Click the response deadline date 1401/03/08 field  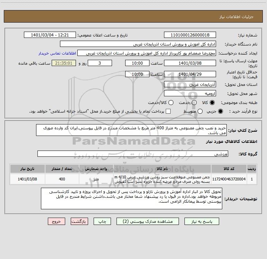190,63
